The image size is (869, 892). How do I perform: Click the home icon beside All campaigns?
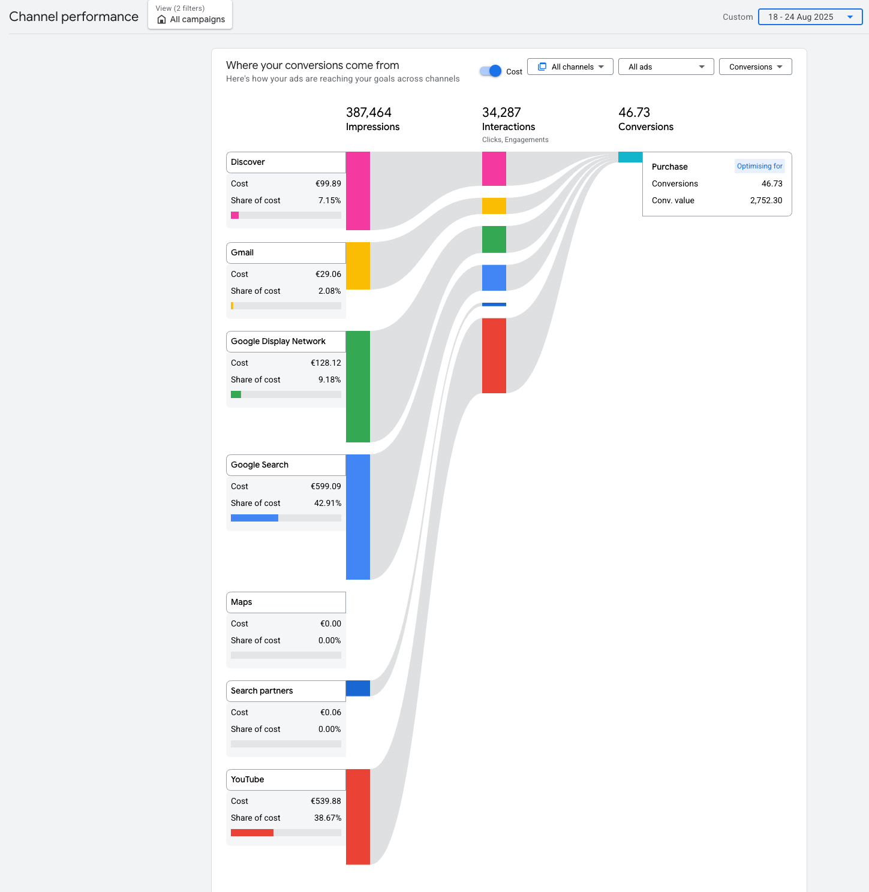(161, 20)
